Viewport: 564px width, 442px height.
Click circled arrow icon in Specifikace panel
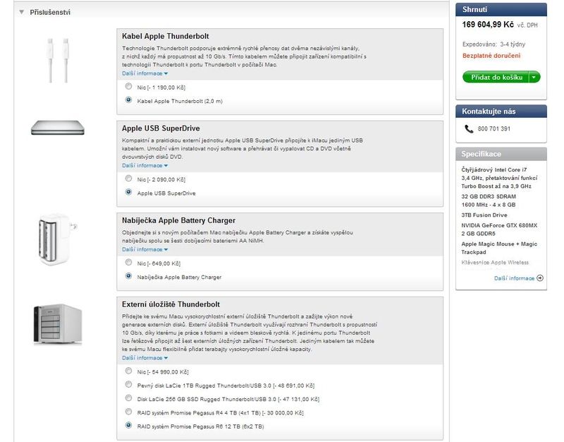pos(540,278)
